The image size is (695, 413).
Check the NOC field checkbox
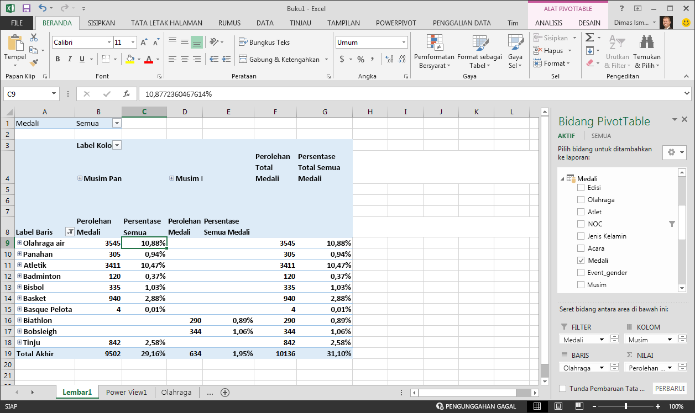click(581, 224)
